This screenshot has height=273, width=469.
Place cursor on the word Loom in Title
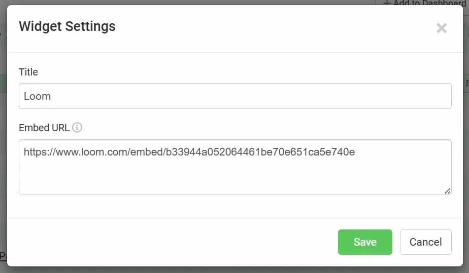click(x=37, y=96)
